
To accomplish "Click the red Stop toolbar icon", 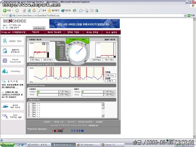I will 24,11.
